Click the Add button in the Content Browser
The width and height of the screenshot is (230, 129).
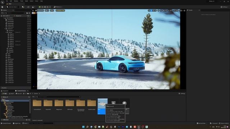pos(5,94)
